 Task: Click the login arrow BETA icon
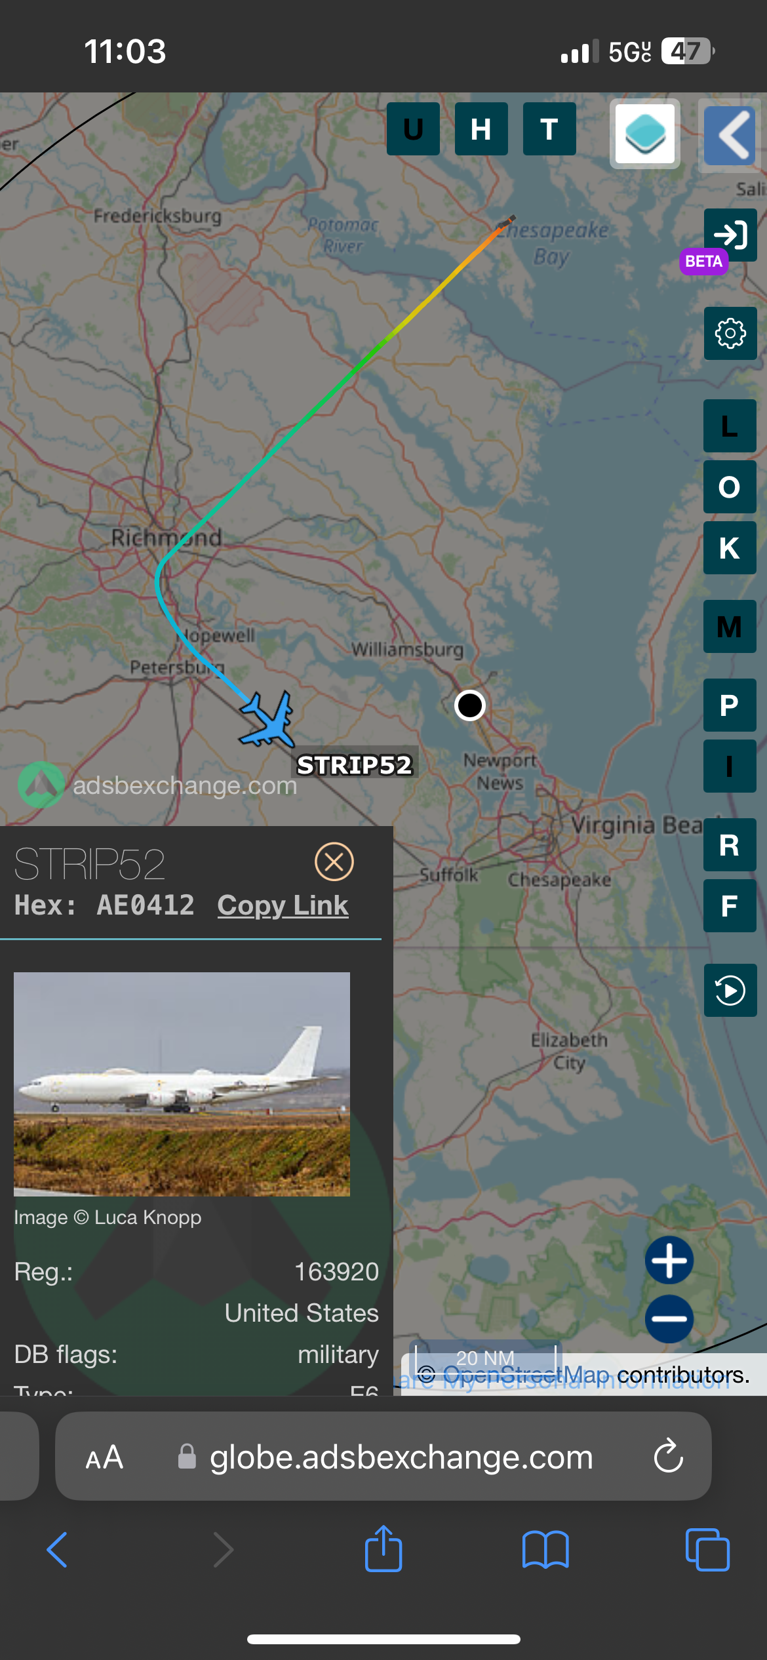[730, 235]
